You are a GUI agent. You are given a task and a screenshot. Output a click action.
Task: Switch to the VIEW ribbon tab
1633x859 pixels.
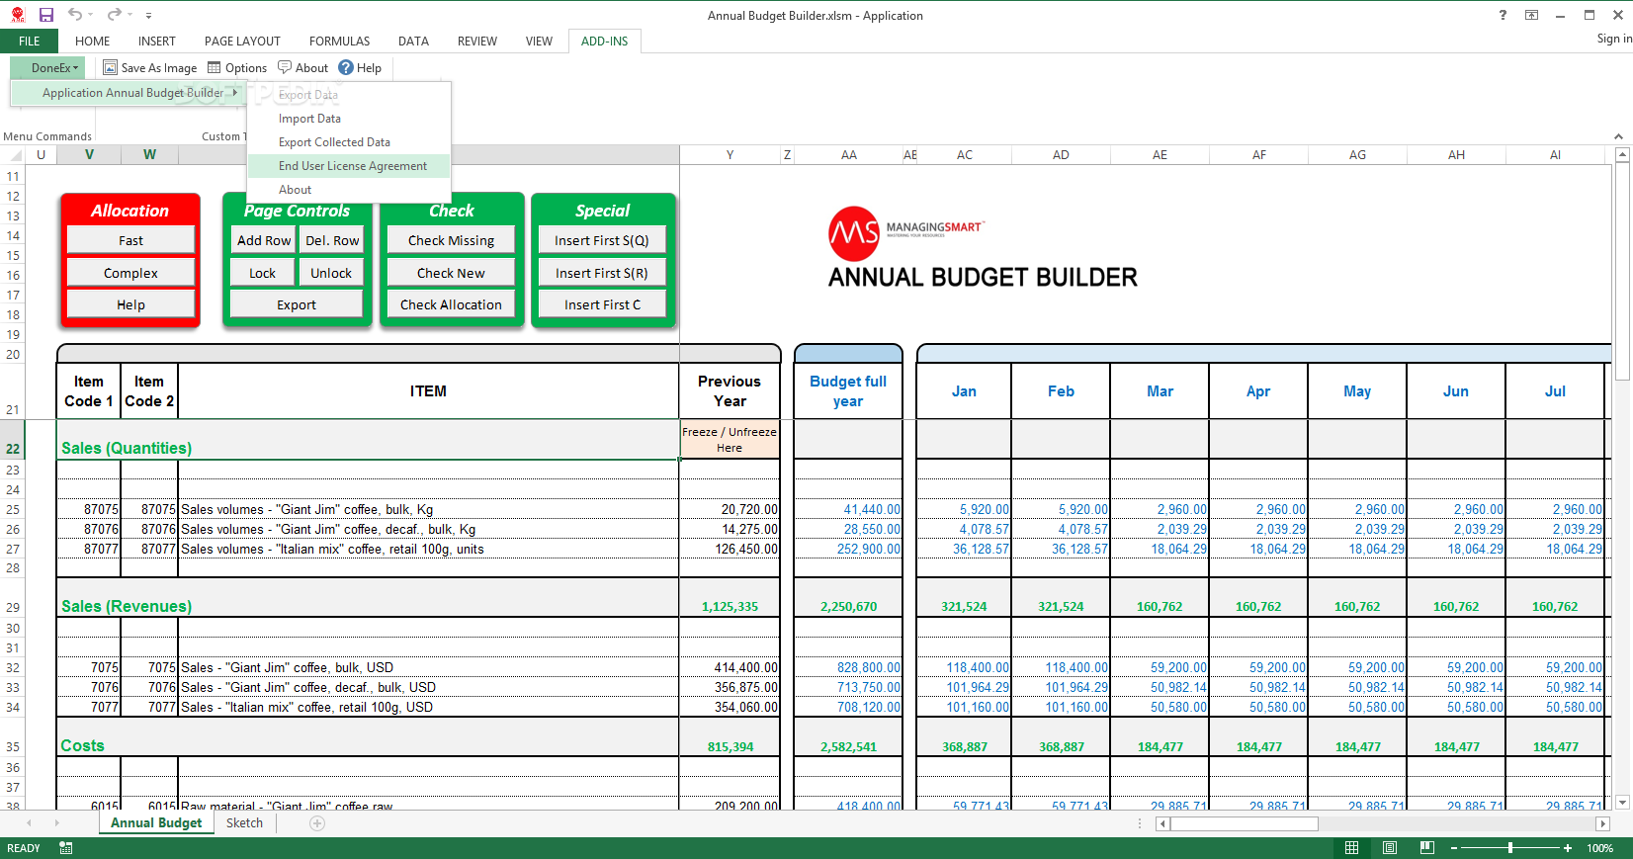[x=539, y=42]
